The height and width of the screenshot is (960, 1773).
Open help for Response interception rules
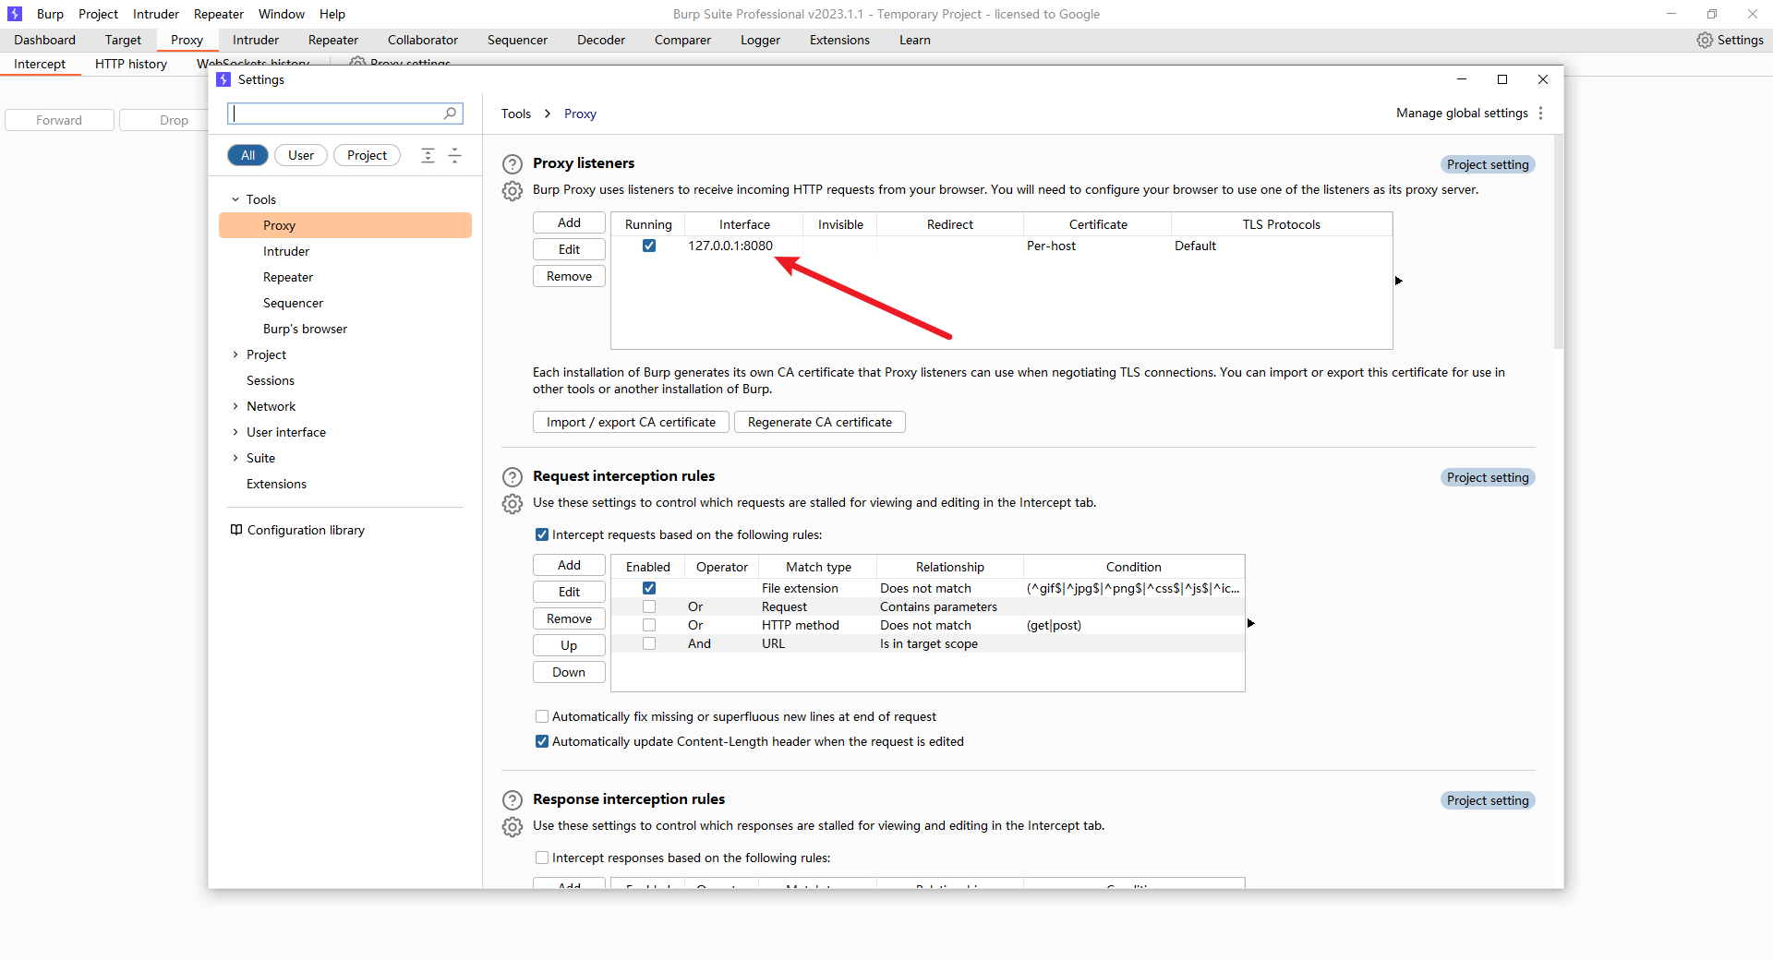pyautogui.click(x=513, y=800)
